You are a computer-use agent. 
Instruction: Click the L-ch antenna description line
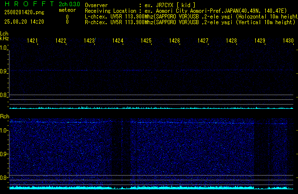point(191,17)
